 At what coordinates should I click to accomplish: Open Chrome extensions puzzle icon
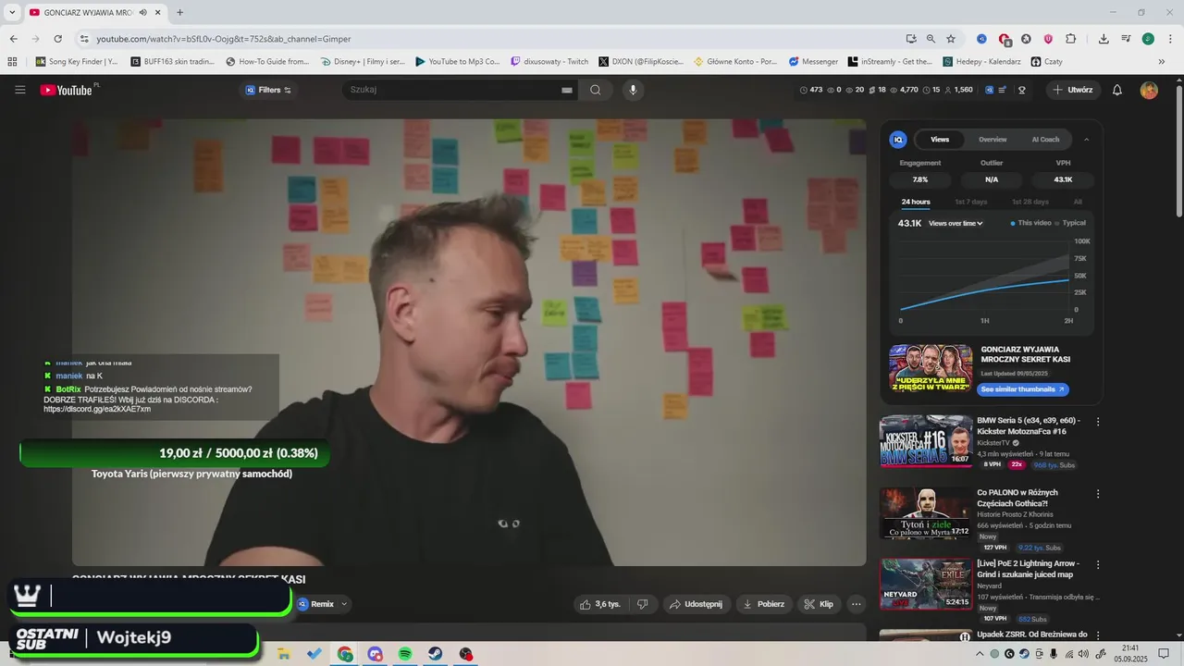pos(1070,39)
